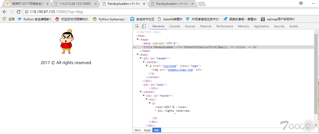Click "All rights reserved." DOM text node
This screenshot has width=319, height=134.
pos(172,111)
